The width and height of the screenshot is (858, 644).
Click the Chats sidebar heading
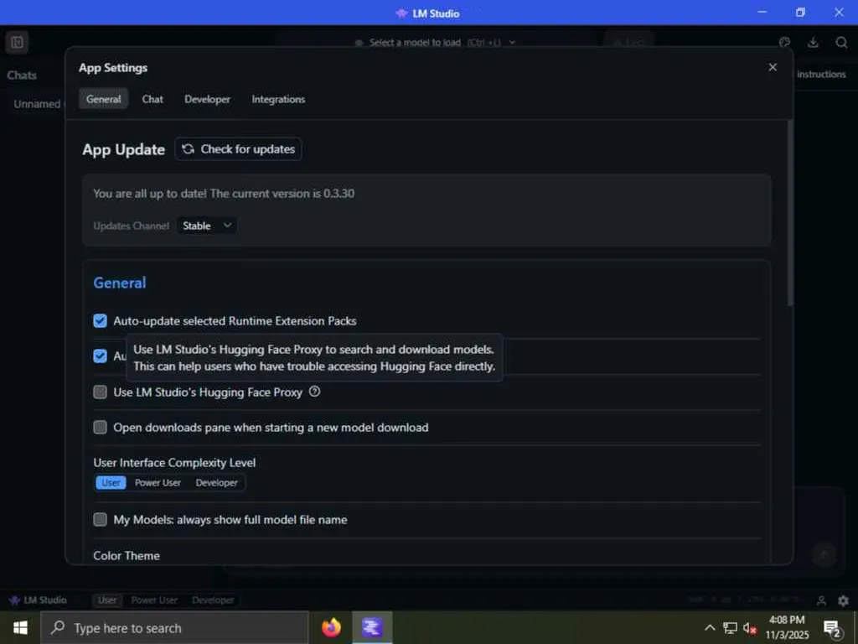[x=22, y=75]
